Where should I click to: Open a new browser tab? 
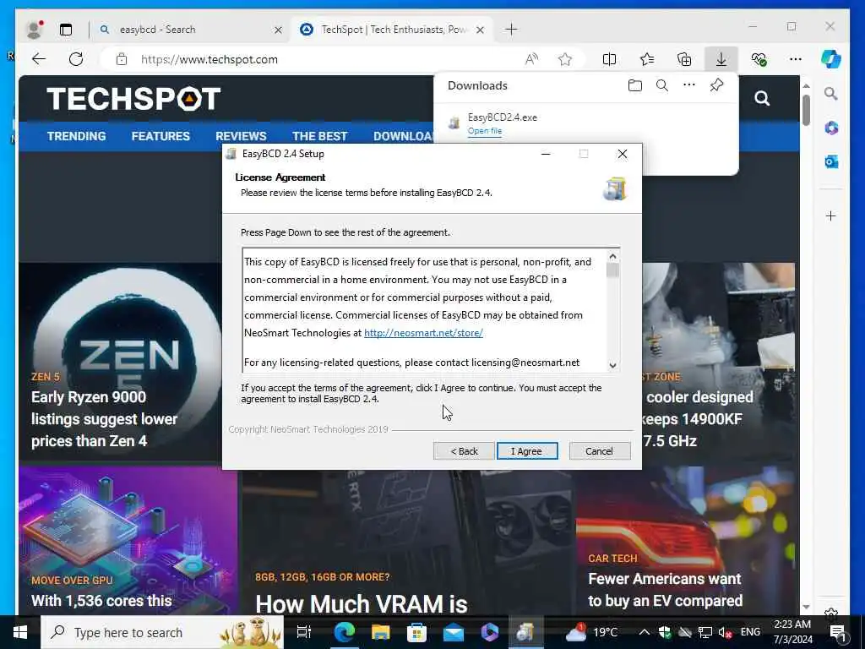click(x=511, y=30)
